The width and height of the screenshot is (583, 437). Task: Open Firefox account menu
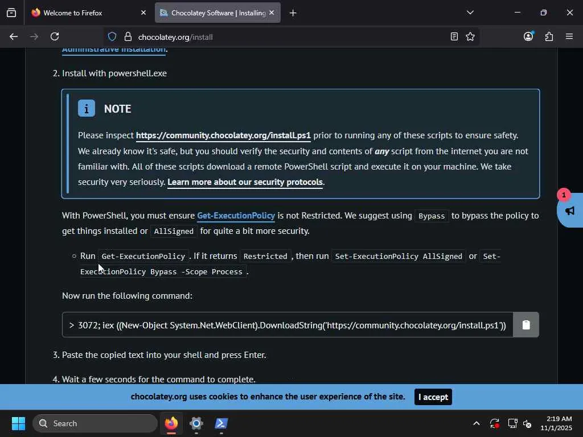(528, 36)
